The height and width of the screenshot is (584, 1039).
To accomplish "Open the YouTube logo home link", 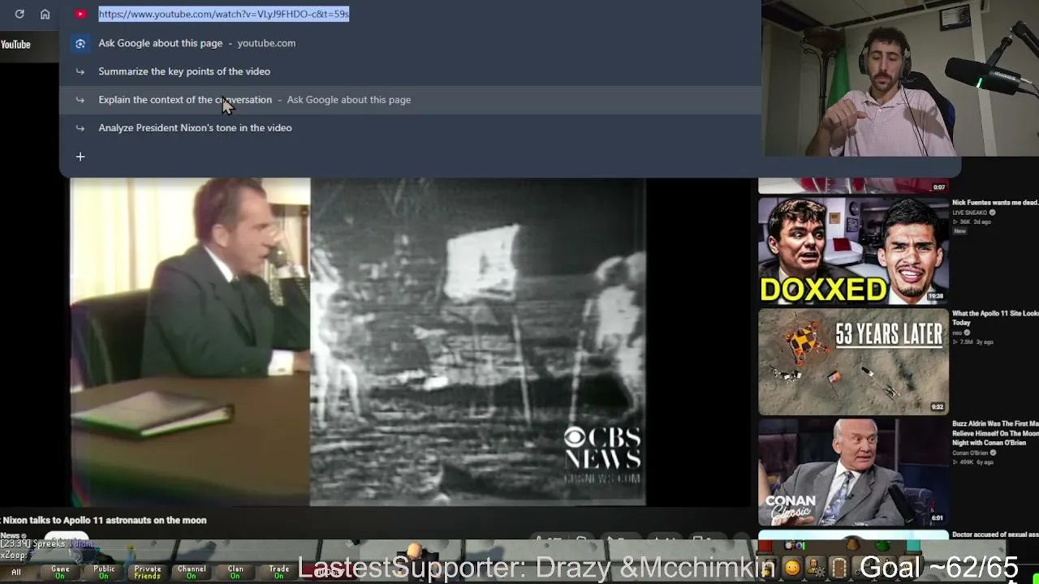I will [15, 45].
